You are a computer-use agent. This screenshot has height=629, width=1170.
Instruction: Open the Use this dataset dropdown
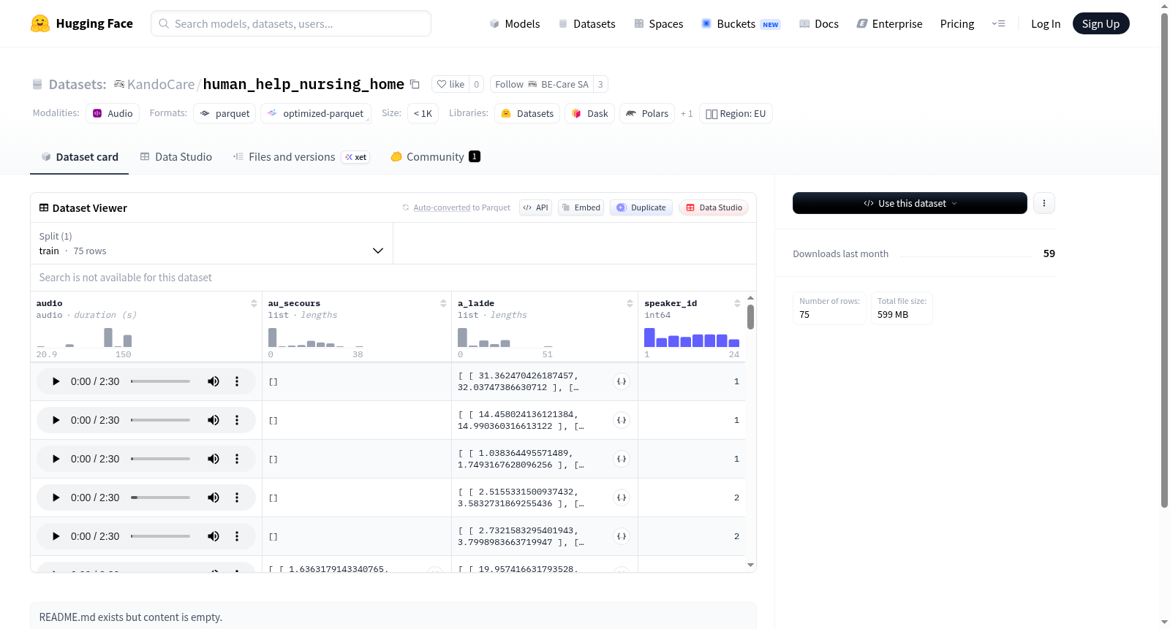tap(910, 203)
